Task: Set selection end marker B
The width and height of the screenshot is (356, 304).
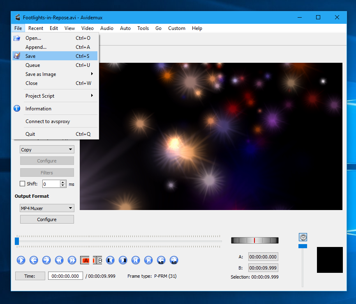Action: (x=97, y=260)
